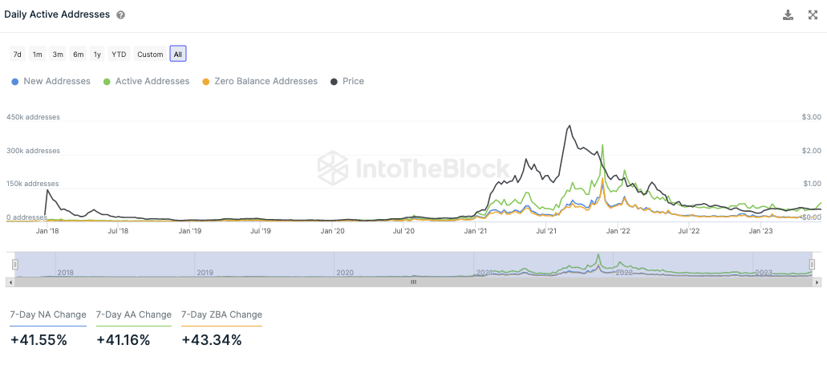Switch to 6m time range
This screenshot has height=365, width=827.
pos(78,55)
